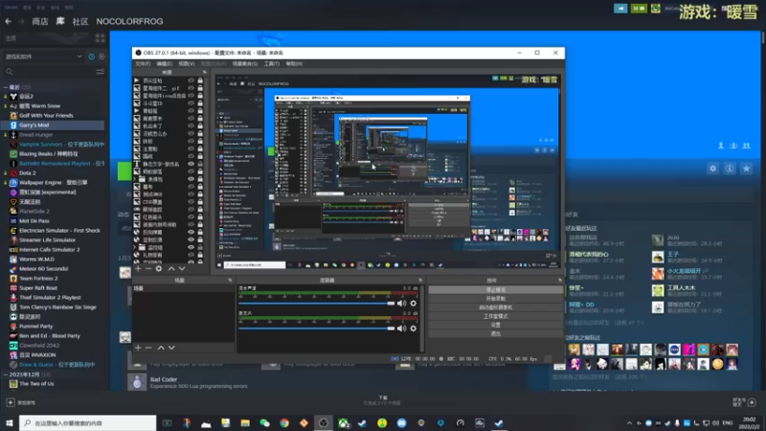The width and height of the screenshot is (766, 431).
Task: Collapse the 最近 section in Steam library
Action: pos(6,87)
